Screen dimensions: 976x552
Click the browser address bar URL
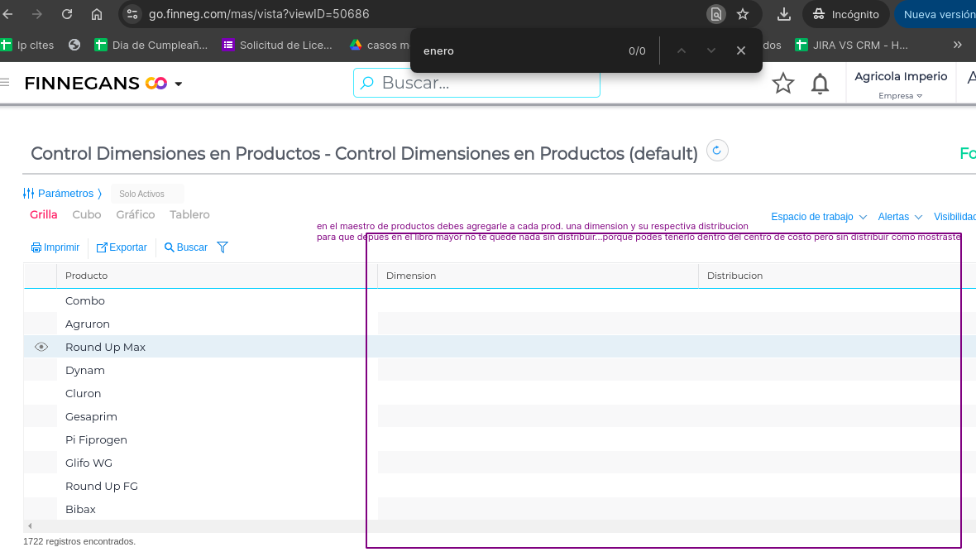click(259, 14)
